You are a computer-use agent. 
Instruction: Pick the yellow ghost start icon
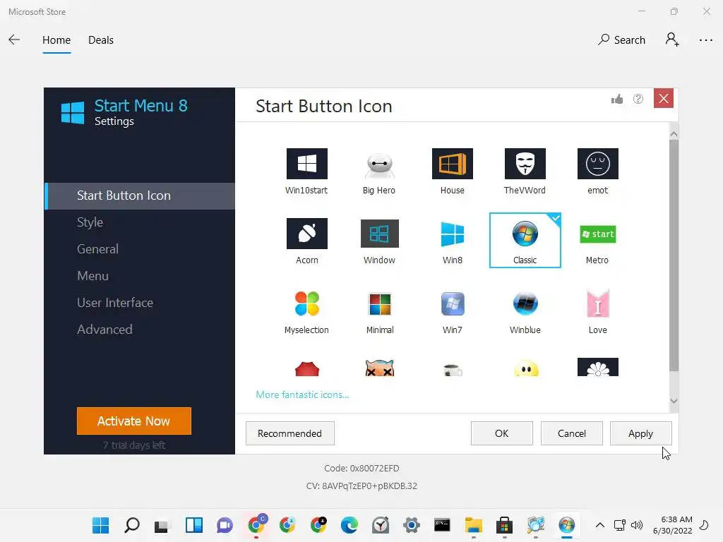(x=525, y=368)
